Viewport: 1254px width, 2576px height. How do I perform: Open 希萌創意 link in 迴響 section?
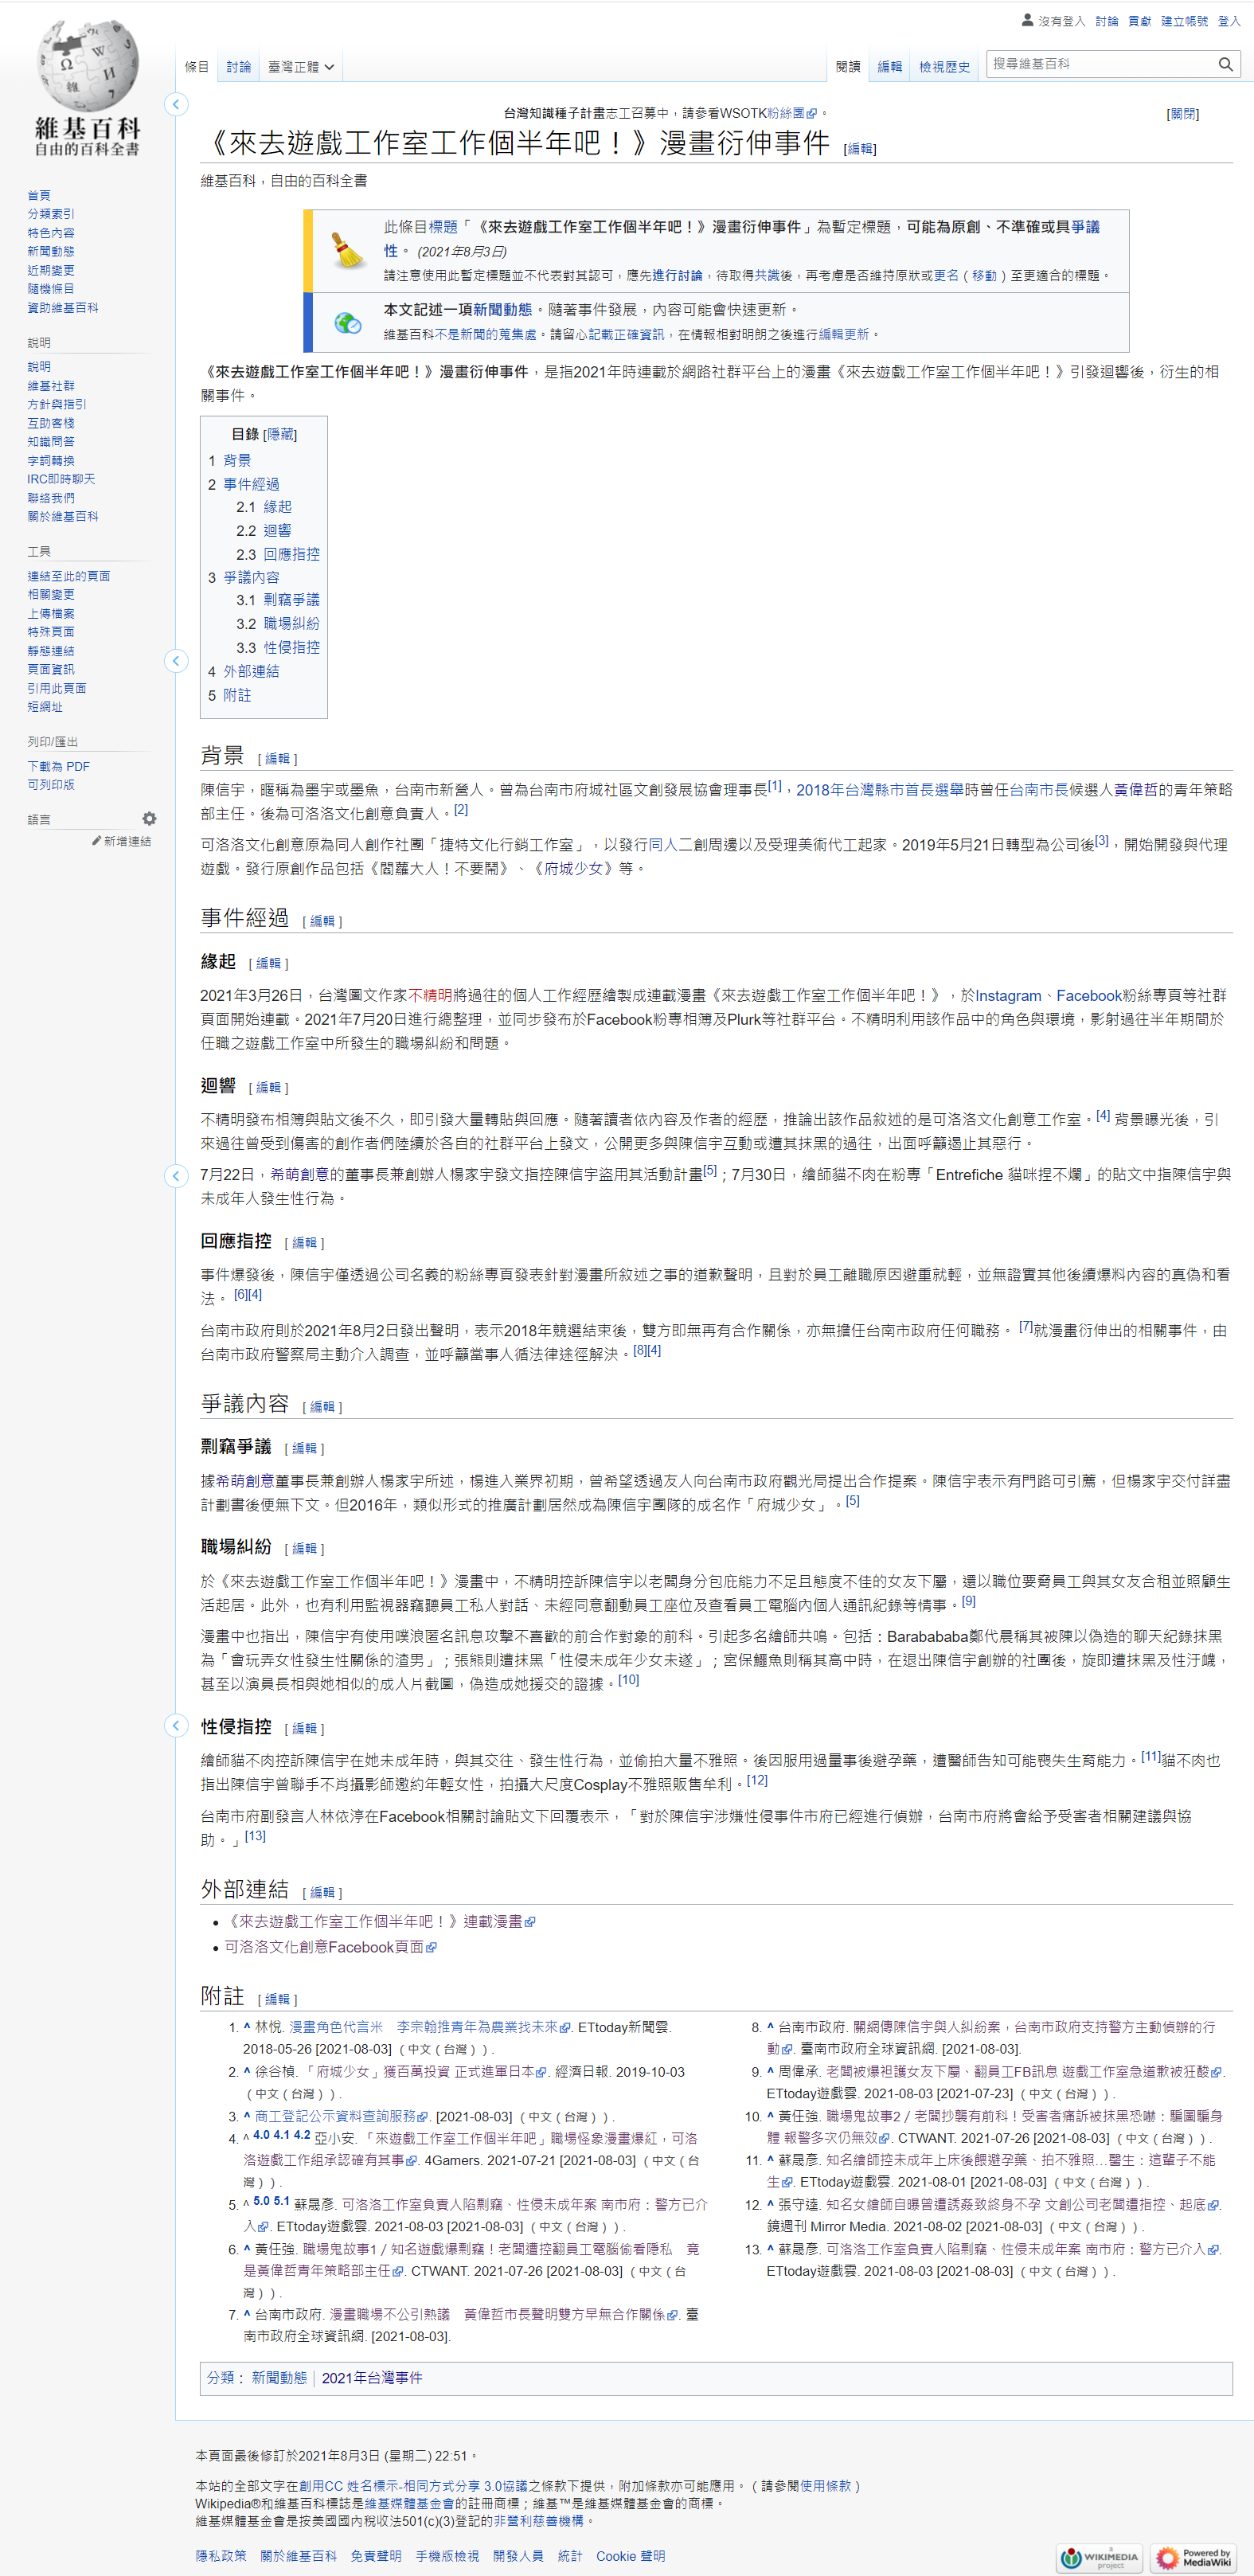tap(299, 1174)
